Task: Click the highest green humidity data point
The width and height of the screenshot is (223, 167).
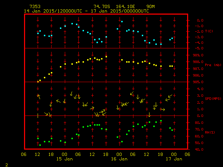Action: pos(161,121)
